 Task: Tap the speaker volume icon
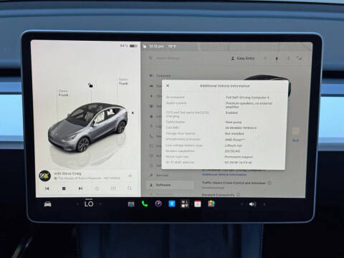point(252,204)
